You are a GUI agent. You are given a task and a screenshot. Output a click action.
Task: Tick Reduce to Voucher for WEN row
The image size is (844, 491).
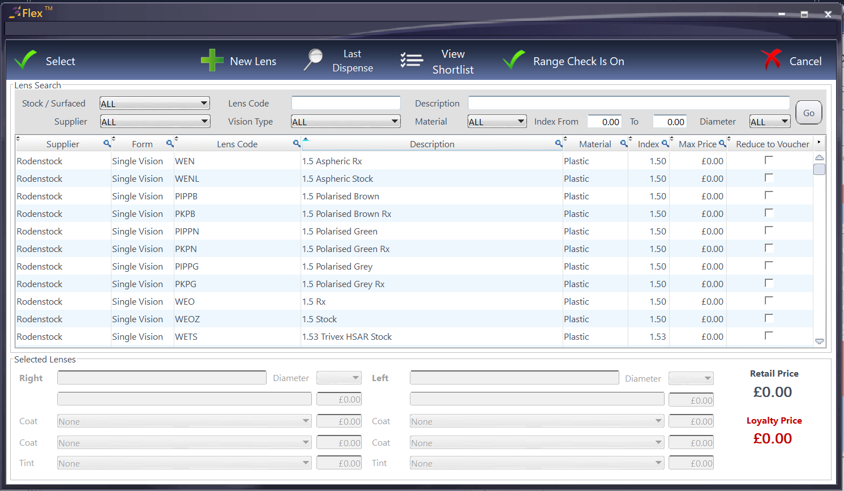tap(769, 160)
